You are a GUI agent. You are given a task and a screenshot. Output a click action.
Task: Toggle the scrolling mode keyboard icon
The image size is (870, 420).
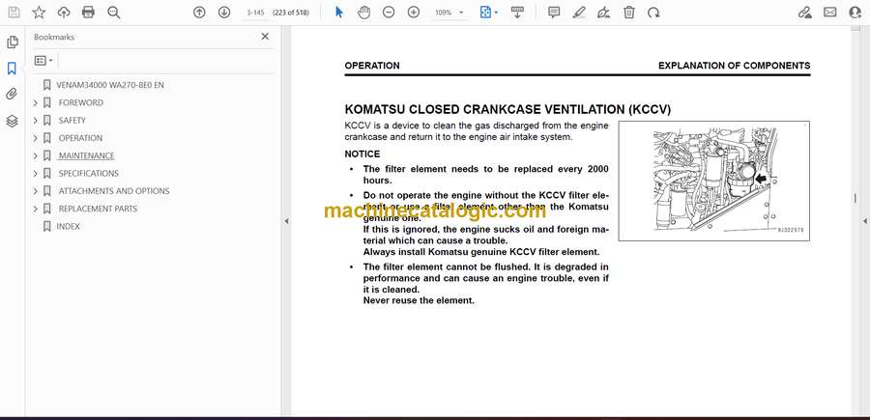517,13
